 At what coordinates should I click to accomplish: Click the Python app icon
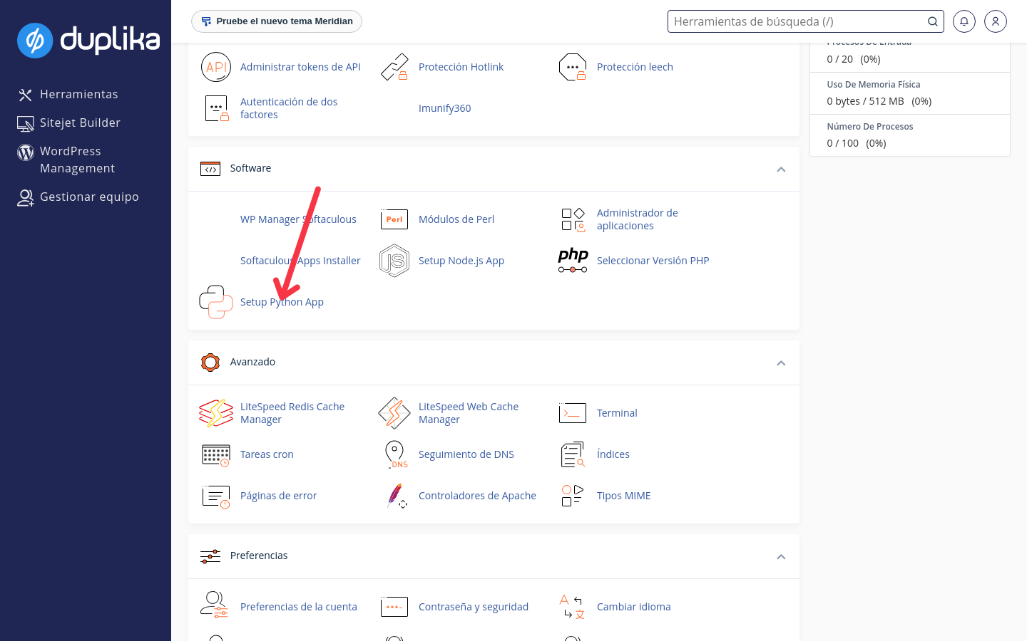coord(216,302)
